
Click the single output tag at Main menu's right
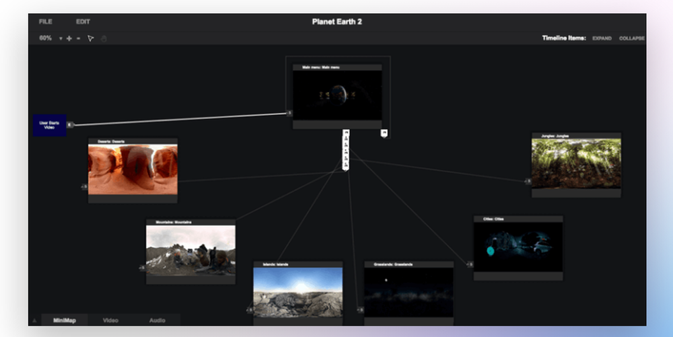[x=384, y=133]
